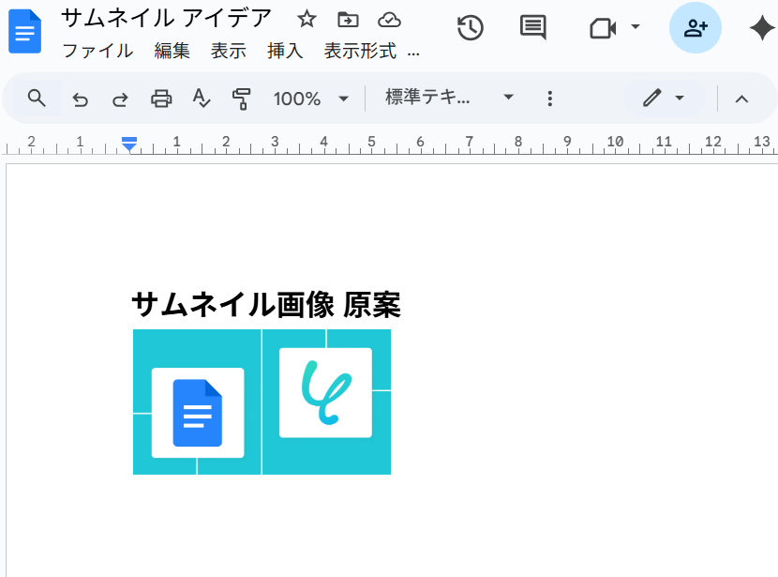Redo the last action
The height and width of the screenshot is (577, 778).
click(120, 99)
